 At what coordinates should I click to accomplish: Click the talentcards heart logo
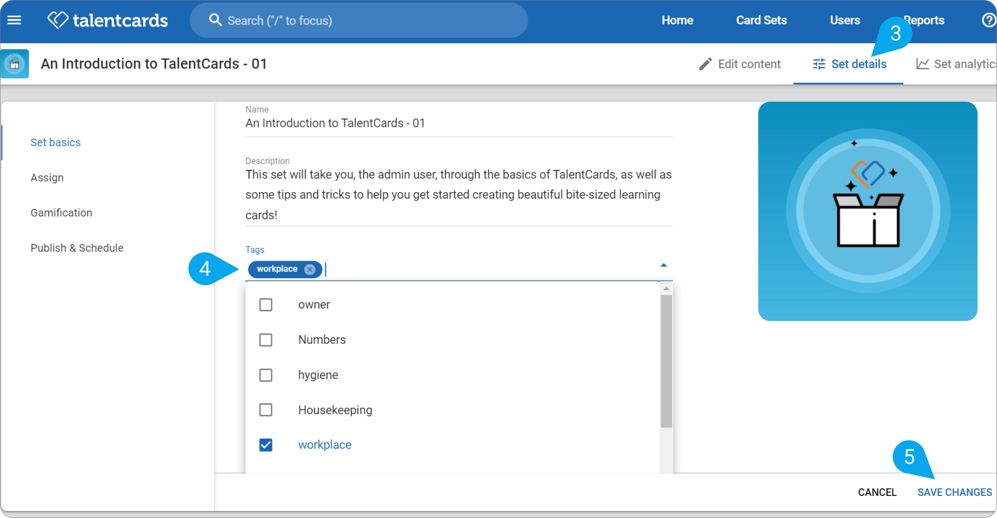pyautogui.click(x=58, y=20)
